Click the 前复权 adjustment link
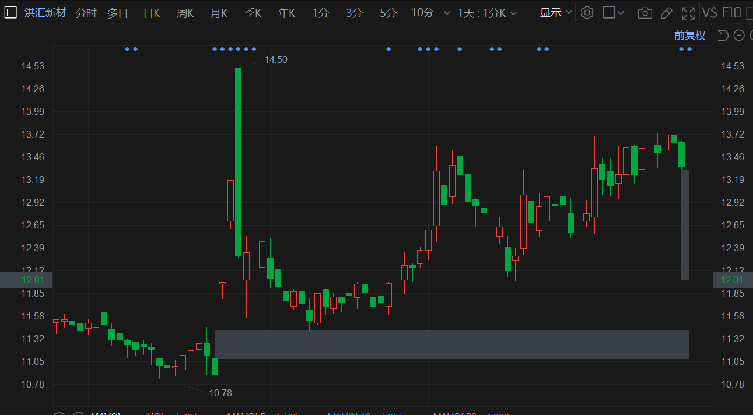The image size is (753, 415). coord(690,36)
